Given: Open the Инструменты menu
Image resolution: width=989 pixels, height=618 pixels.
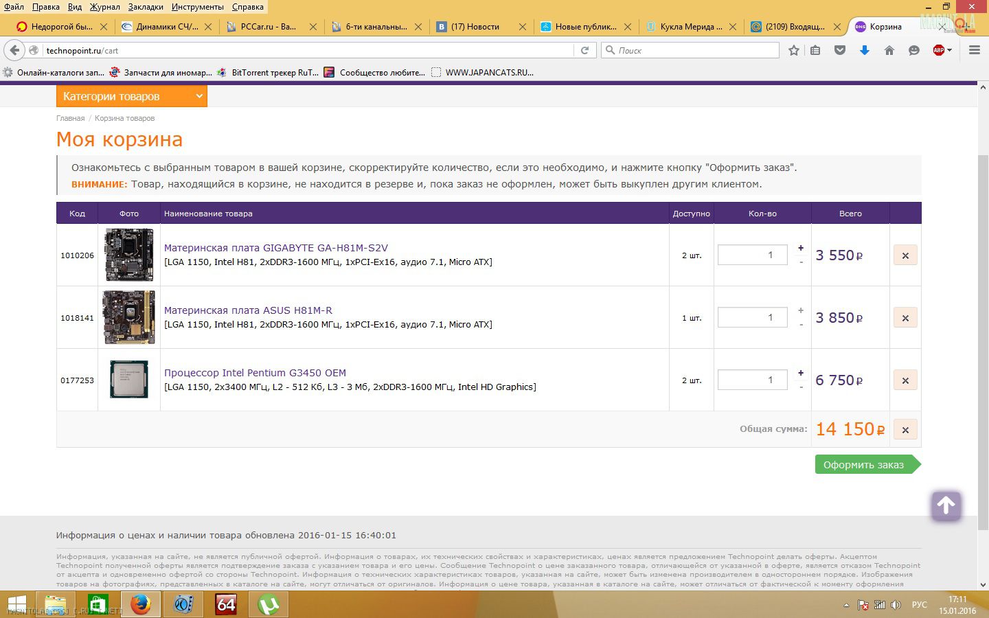Looking at the screenshot, I should (x=198, y=7).
